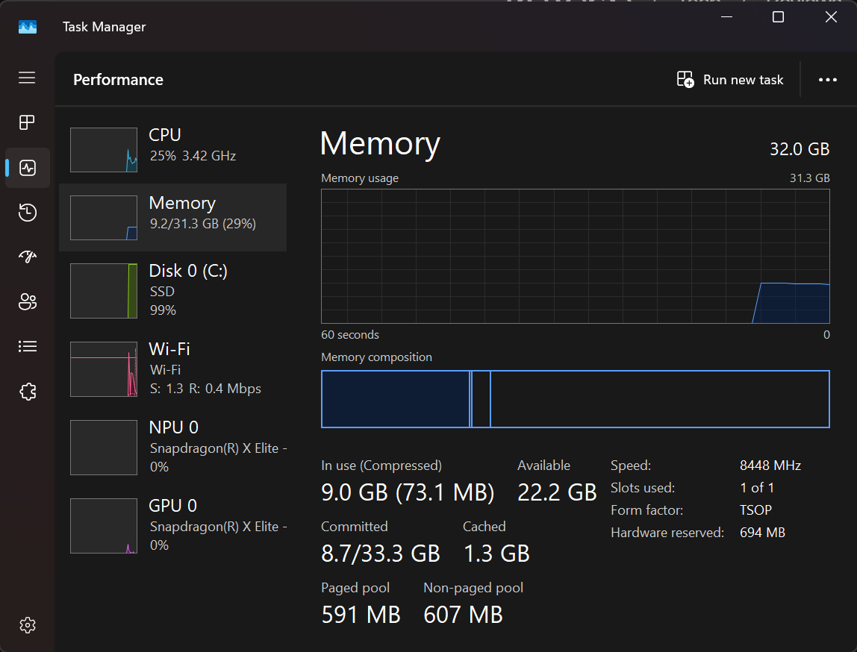Open the three-dot more options menu
This screenshot has width=857, height=652.
point(827,80)
